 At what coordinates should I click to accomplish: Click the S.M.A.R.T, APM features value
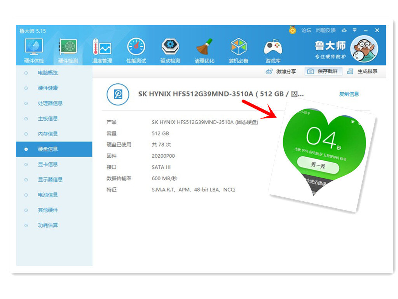(x=193, y=190)
